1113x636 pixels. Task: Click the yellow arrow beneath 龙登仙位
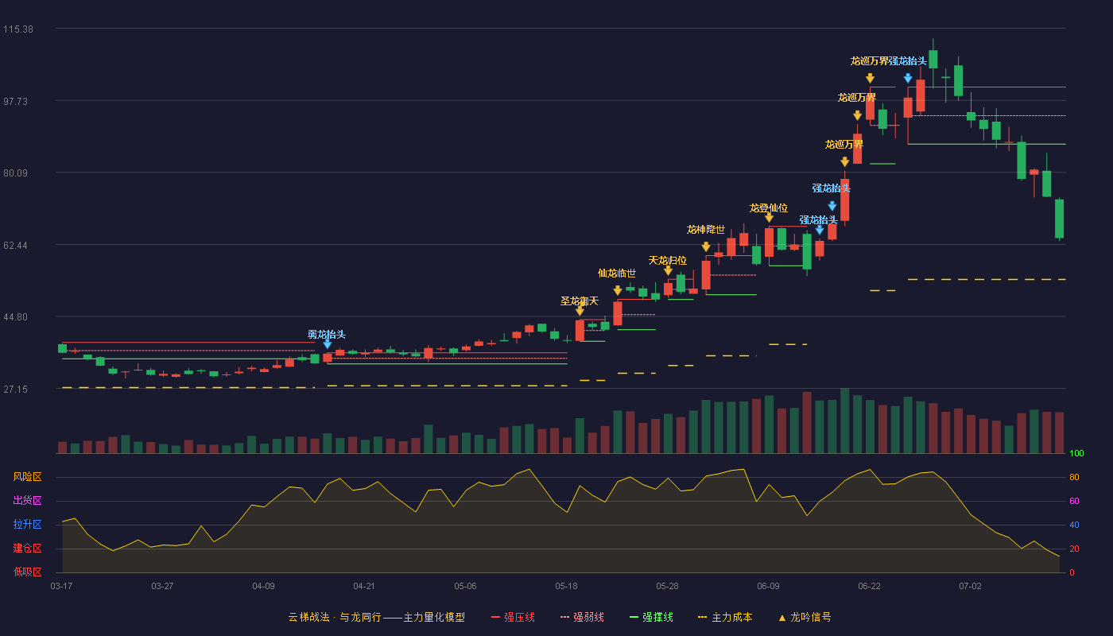(x=769, y=218)
